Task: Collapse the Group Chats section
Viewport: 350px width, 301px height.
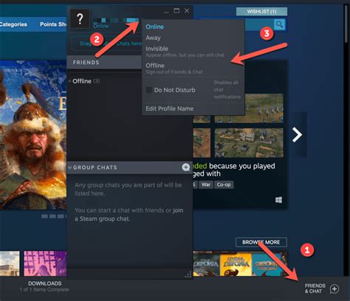Action: click(x=70, y=167)
